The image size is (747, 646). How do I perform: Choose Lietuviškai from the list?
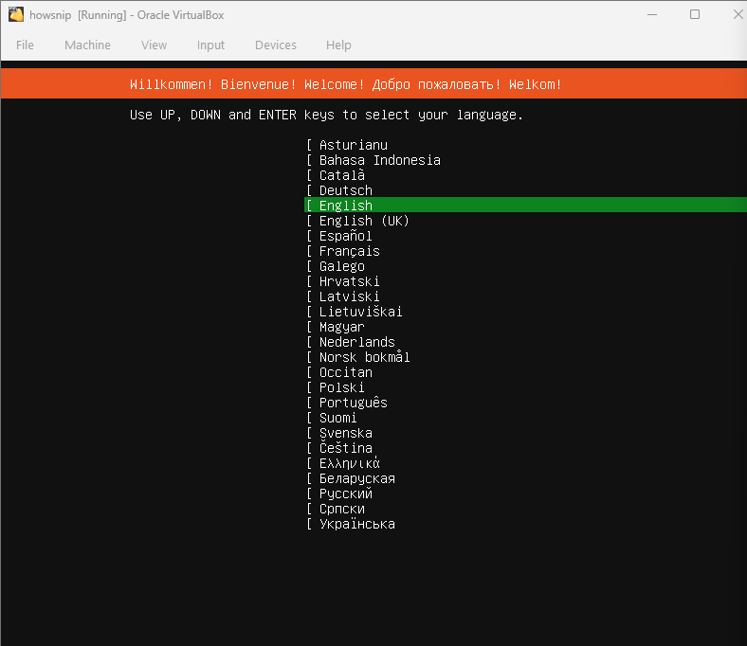(361, 312)
